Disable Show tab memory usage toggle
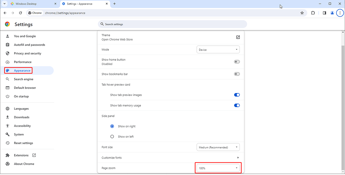 tap(237, 105)
